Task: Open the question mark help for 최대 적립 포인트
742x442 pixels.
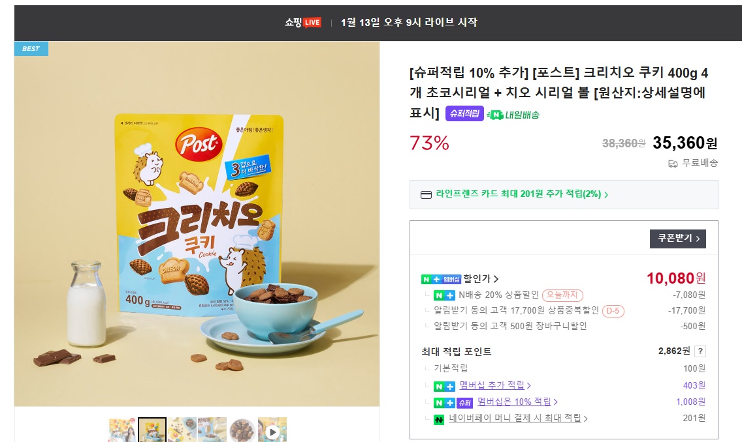Action: 700,351
